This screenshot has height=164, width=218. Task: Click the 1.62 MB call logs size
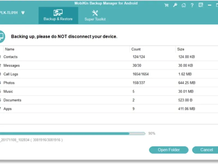click(x=185, y=74)
